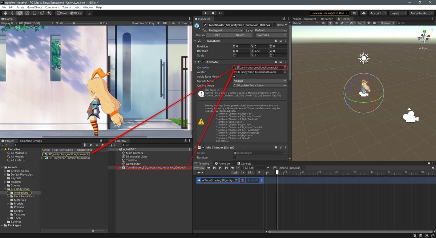Select Main Camera in Hierarchy
Screen dimensions: 436x238
coord(135,153)
